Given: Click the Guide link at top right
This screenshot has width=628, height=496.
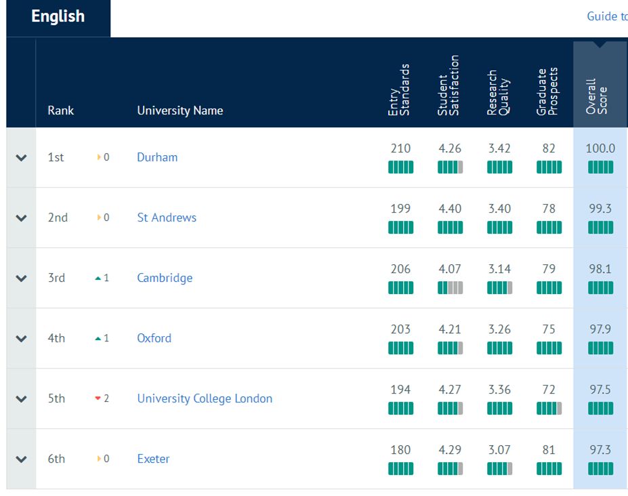Looking at the screenshot, I should 606,17.
